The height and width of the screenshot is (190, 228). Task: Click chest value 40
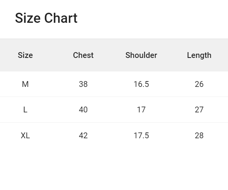(83, 110)
